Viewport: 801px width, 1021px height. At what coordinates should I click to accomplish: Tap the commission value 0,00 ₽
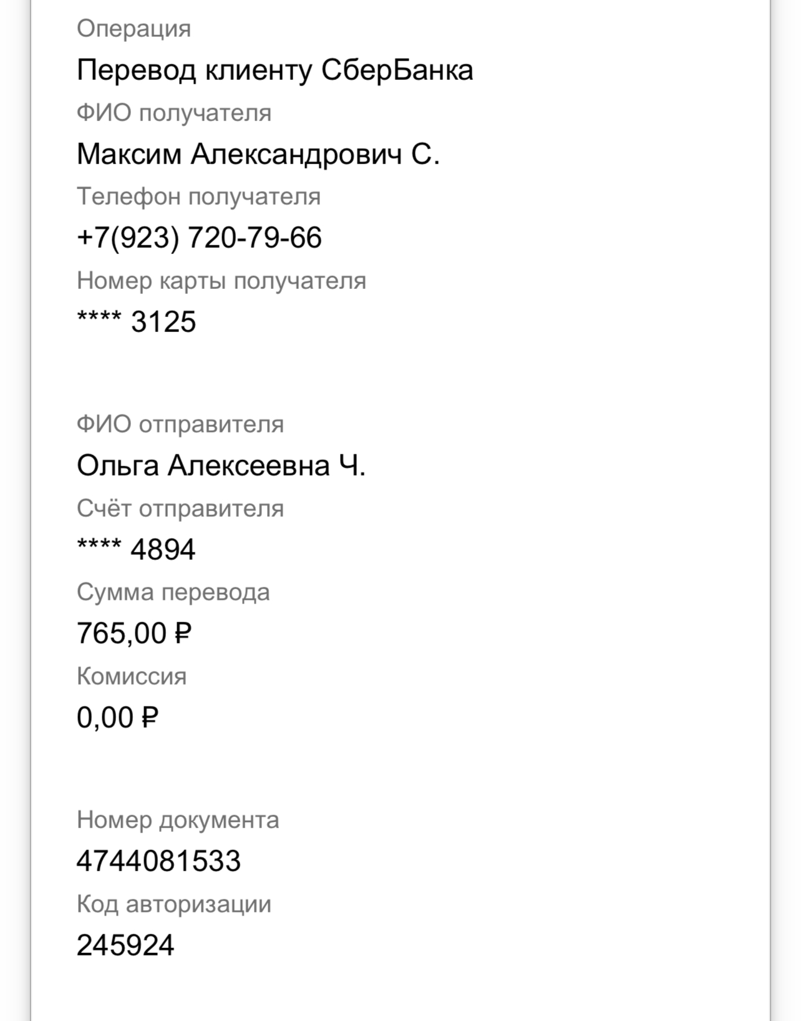[x=117, y=718]
